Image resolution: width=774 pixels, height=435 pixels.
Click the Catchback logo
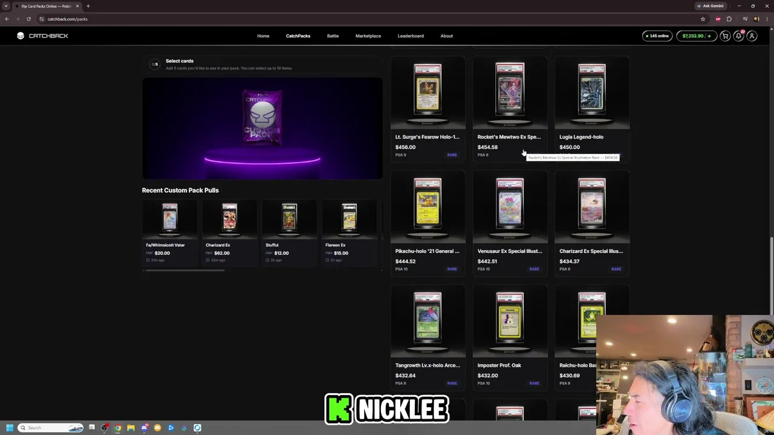pyautogui.click(x=42, y=36)
